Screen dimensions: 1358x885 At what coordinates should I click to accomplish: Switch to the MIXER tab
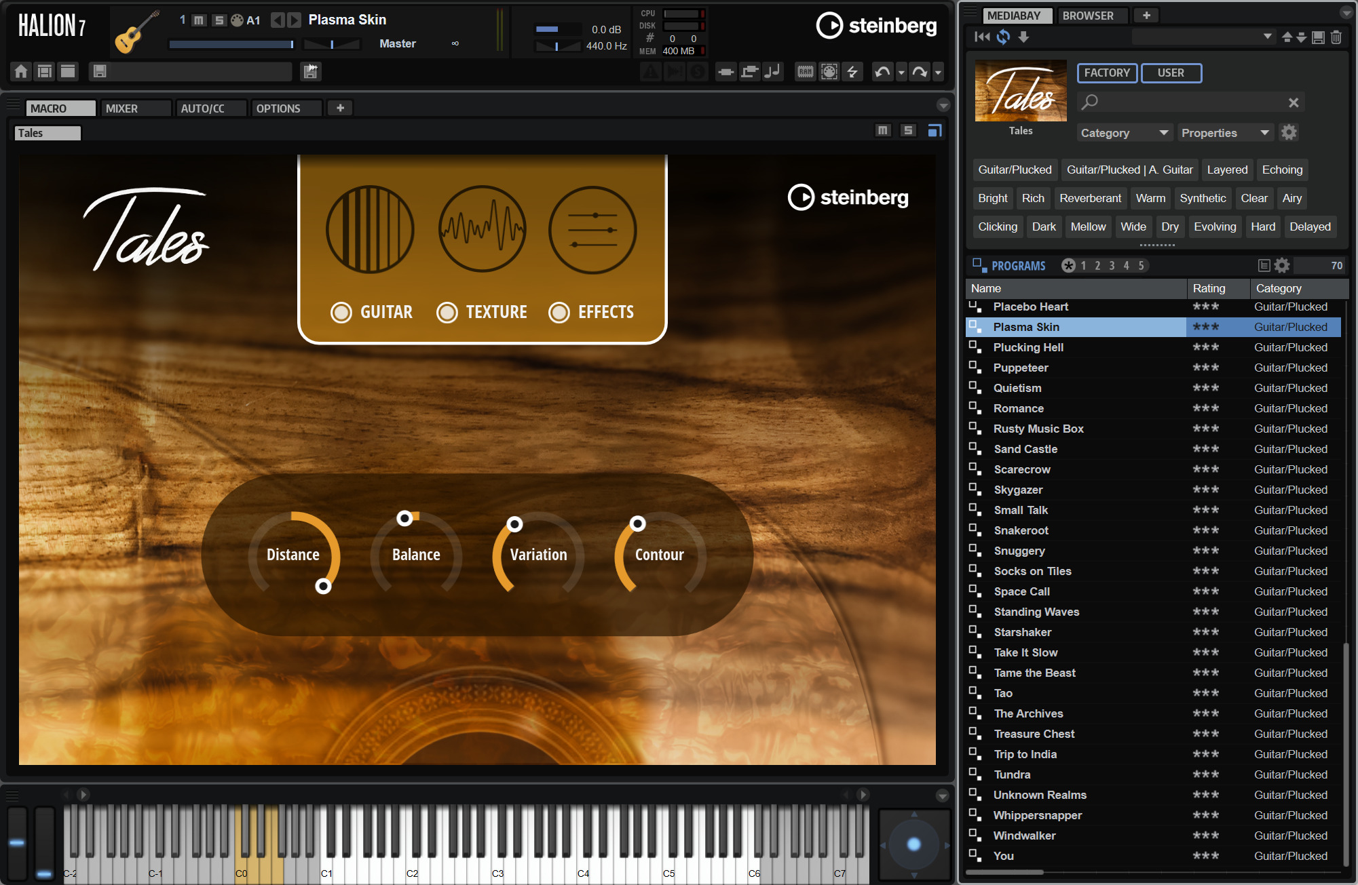click(136, 109)
